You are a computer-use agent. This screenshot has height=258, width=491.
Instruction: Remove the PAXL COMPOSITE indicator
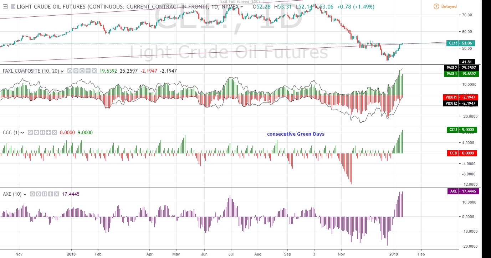click(94, 71)
